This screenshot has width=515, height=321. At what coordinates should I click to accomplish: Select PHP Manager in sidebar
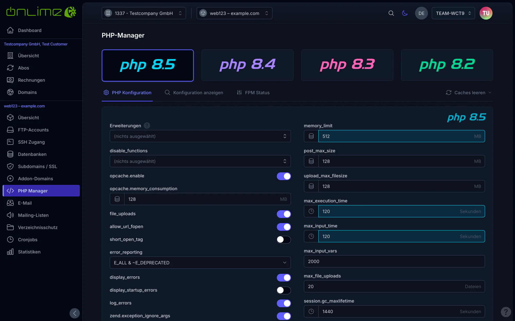coord(41,191)
